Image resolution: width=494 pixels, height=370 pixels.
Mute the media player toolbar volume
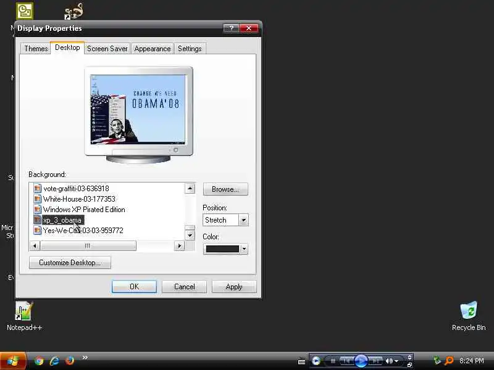tap(389, 361)
